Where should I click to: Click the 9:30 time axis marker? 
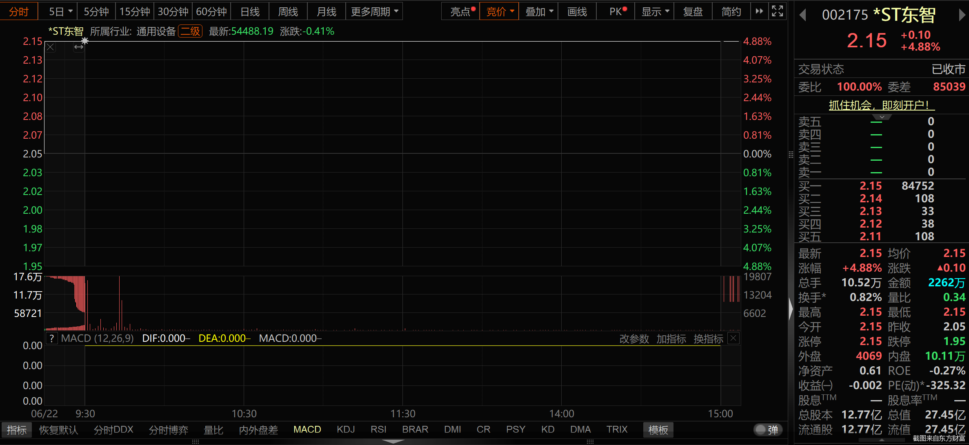pyautogui.click(x=85, y=414)
